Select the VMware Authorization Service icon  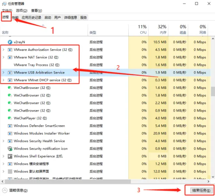(x=10, y=50)
